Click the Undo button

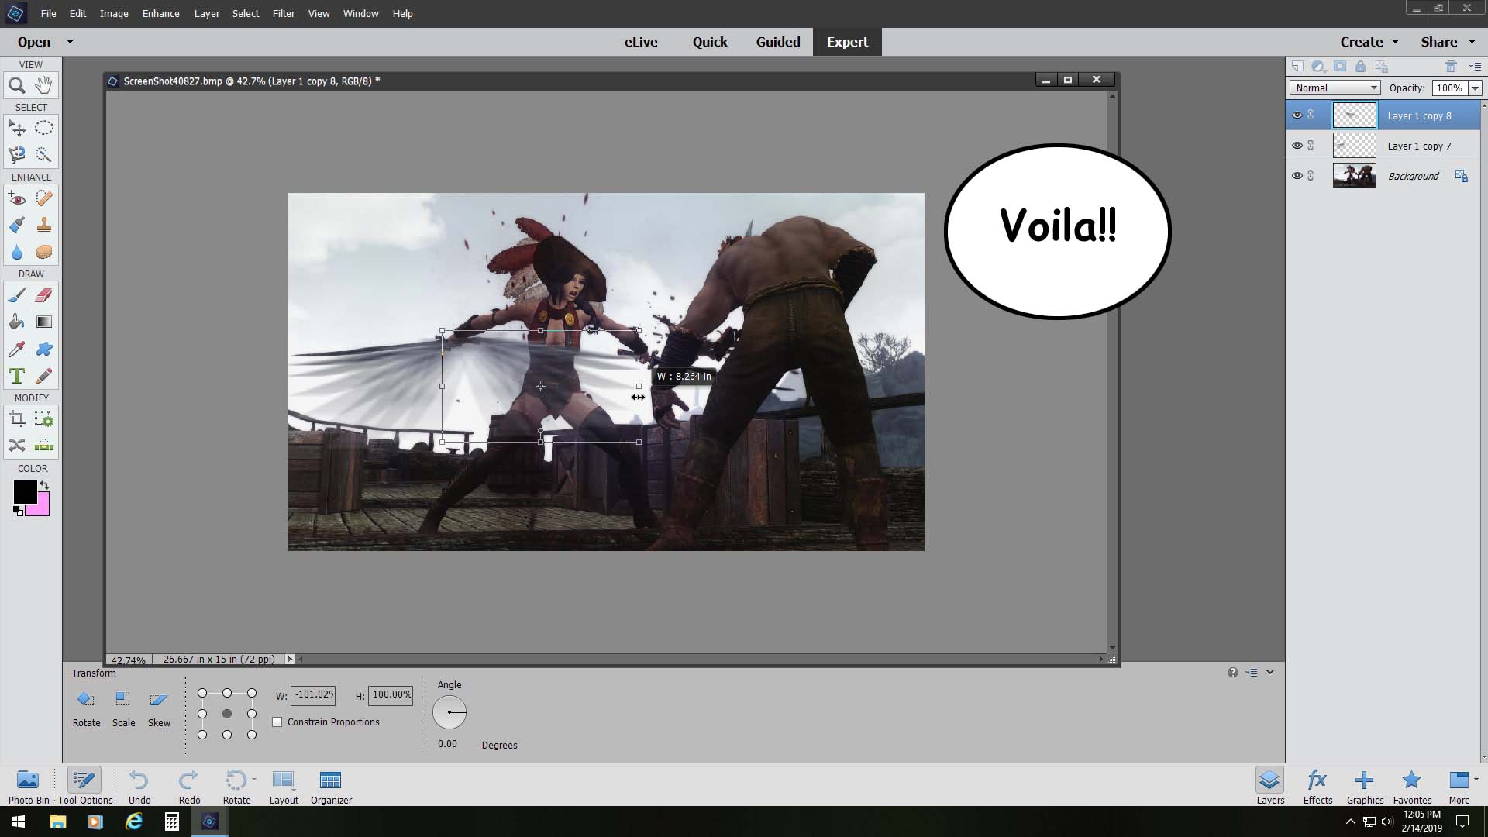[x=139, y=787]
